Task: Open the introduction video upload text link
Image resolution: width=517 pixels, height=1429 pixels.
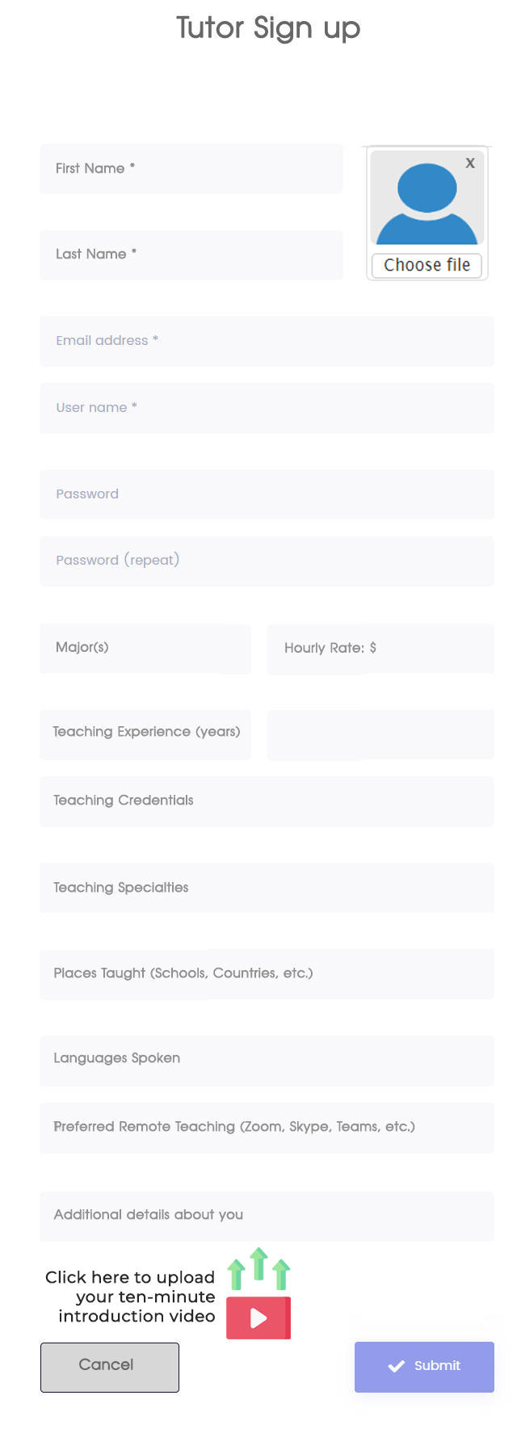Action: pos(131,1297)
